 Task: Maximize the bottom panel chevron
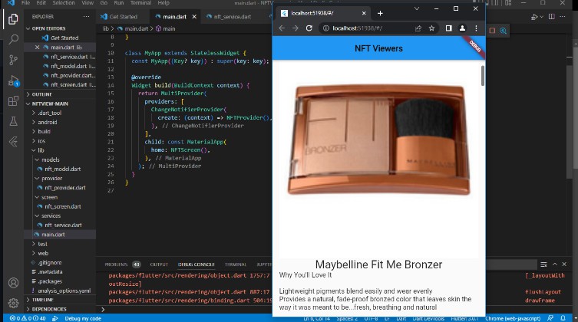554,264
